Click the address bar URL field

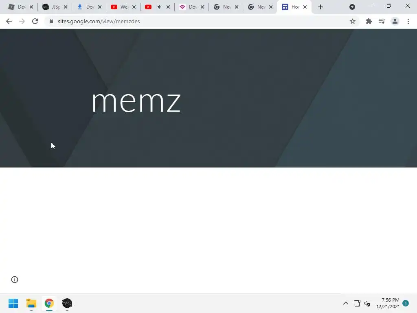point(197,21)
